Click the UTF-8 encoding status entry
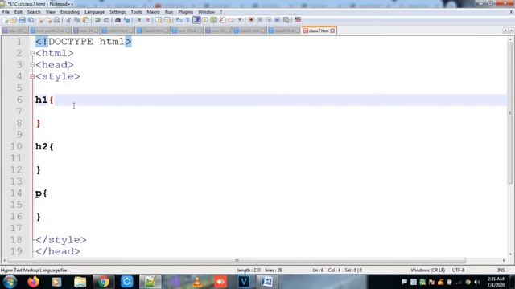 [x=458, y=270]
